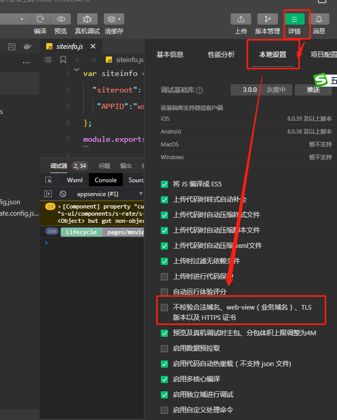Click the 预览 eye preview icon
Image resolution: width=337 pixels, height=420 pixels.
click(x=61, y=19)
